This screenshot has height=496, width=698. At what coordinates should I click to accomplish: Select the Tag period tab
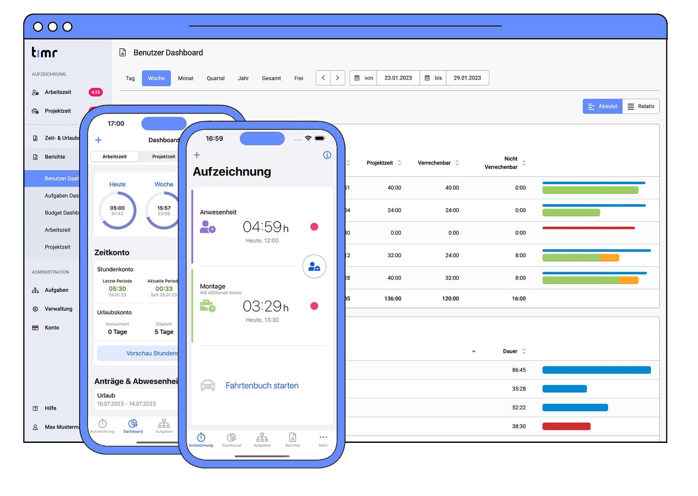click(130, 78)
